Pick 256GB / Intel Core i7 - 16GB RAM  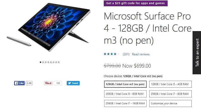[125, 103]
